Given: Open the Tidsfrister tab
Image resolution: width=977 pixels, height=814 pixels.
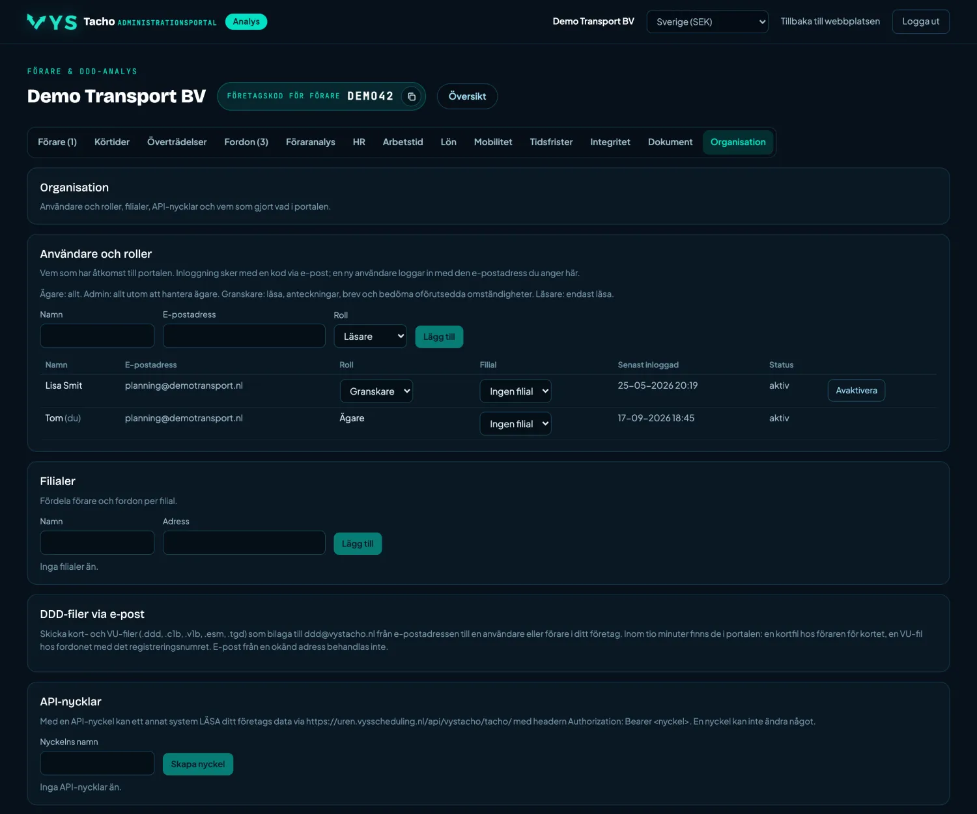Looking at the screenshot, I should click(552, 142).
